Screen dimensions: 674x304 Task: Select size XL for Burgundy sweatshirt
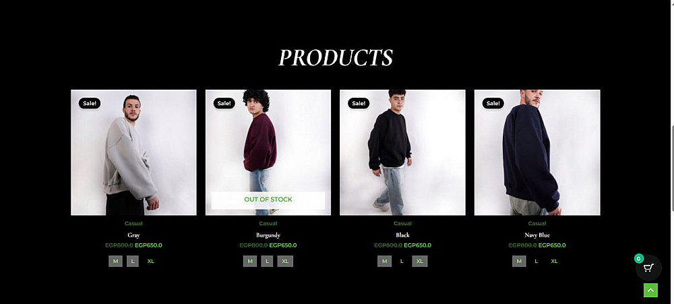pos(285,261)
